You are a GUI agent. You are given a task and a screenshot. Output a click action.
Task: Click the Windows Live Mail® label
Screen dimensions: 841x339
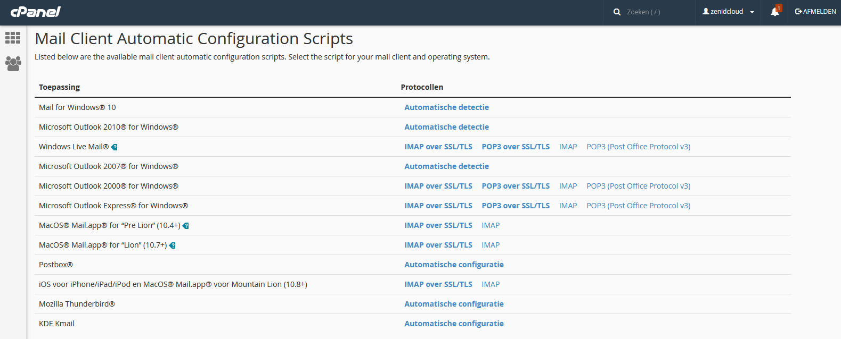coord(74,147)
